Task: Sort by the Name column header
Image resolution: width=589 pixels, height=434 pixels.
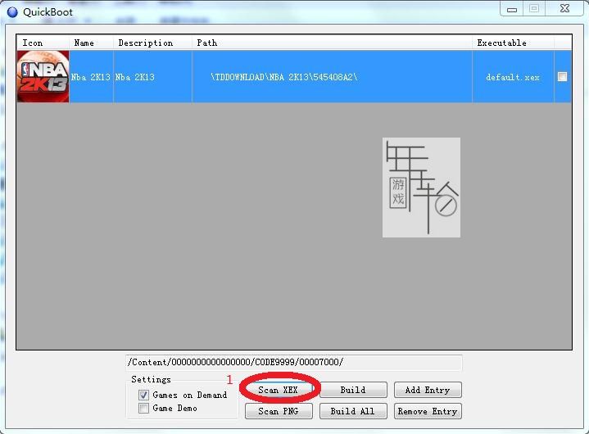Action: click(x=91, y=43)
